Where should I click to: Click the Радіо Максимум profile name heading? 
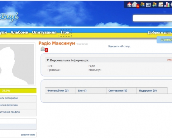click(x=57, y=43)
